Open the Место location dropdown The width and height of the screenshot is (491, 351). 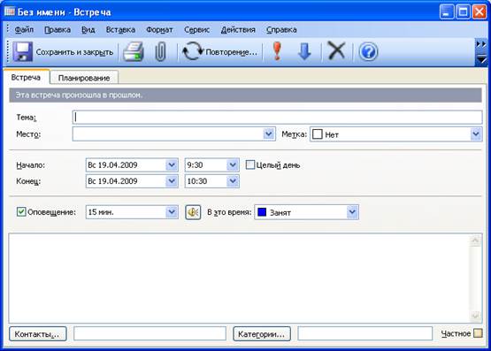coord(268,134)
